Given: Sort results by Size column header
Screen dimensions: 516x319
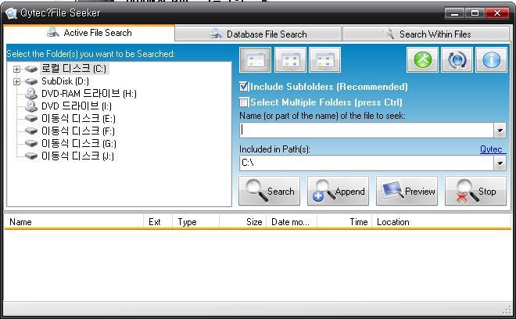Looking at the screenshot, I should click(x=243, y=222).
